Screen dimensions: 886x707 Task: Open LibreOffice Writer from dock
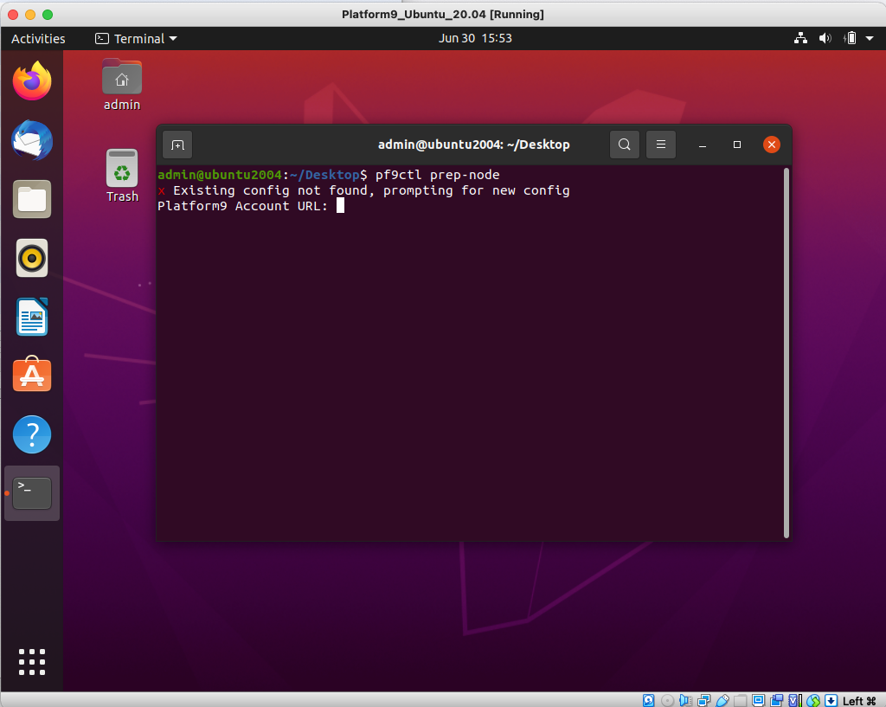(32, 317)
